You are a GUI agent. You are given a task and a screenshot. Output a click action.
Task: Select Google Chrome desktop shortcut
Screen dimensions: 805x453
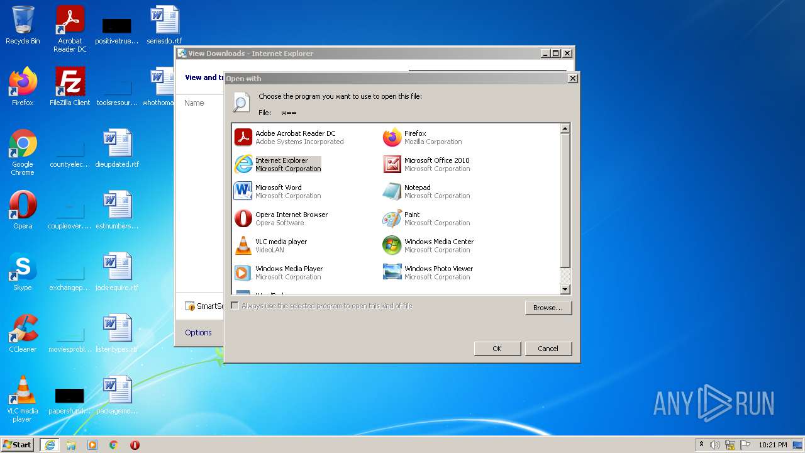[23, 152]
